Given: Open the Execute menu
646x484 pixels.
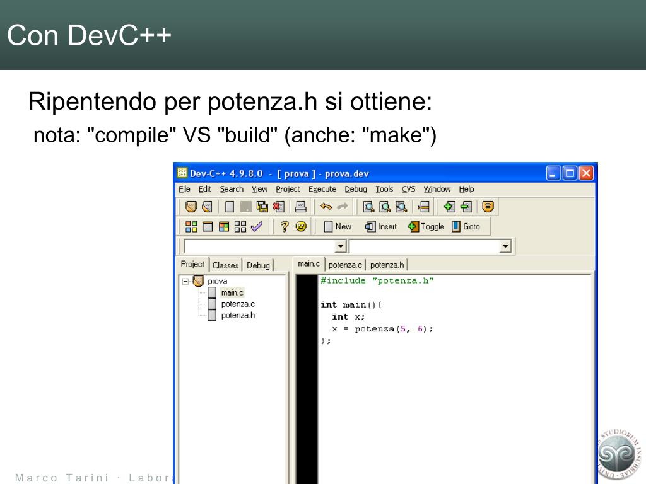Looking at the screenshot, I should pyautogui.click(x=322, y=189).
